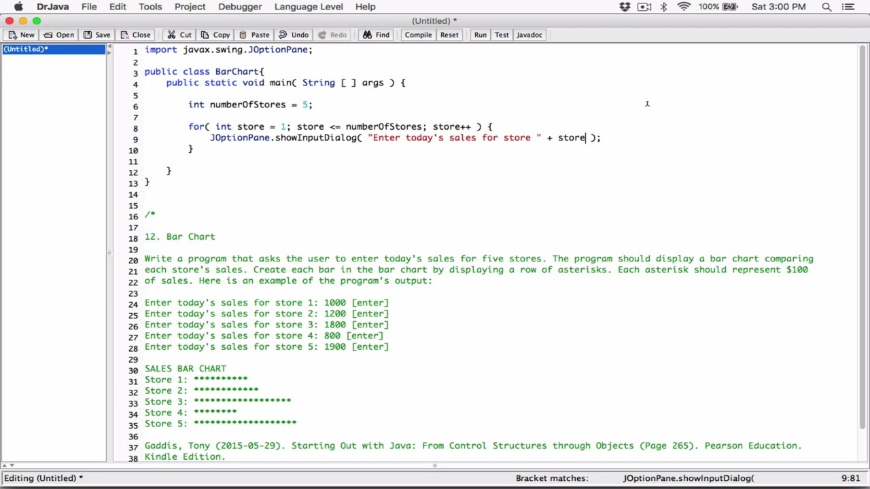Click the Redo toolbar button
This screenshot has width=870, height=489.
tap(332, 35)
